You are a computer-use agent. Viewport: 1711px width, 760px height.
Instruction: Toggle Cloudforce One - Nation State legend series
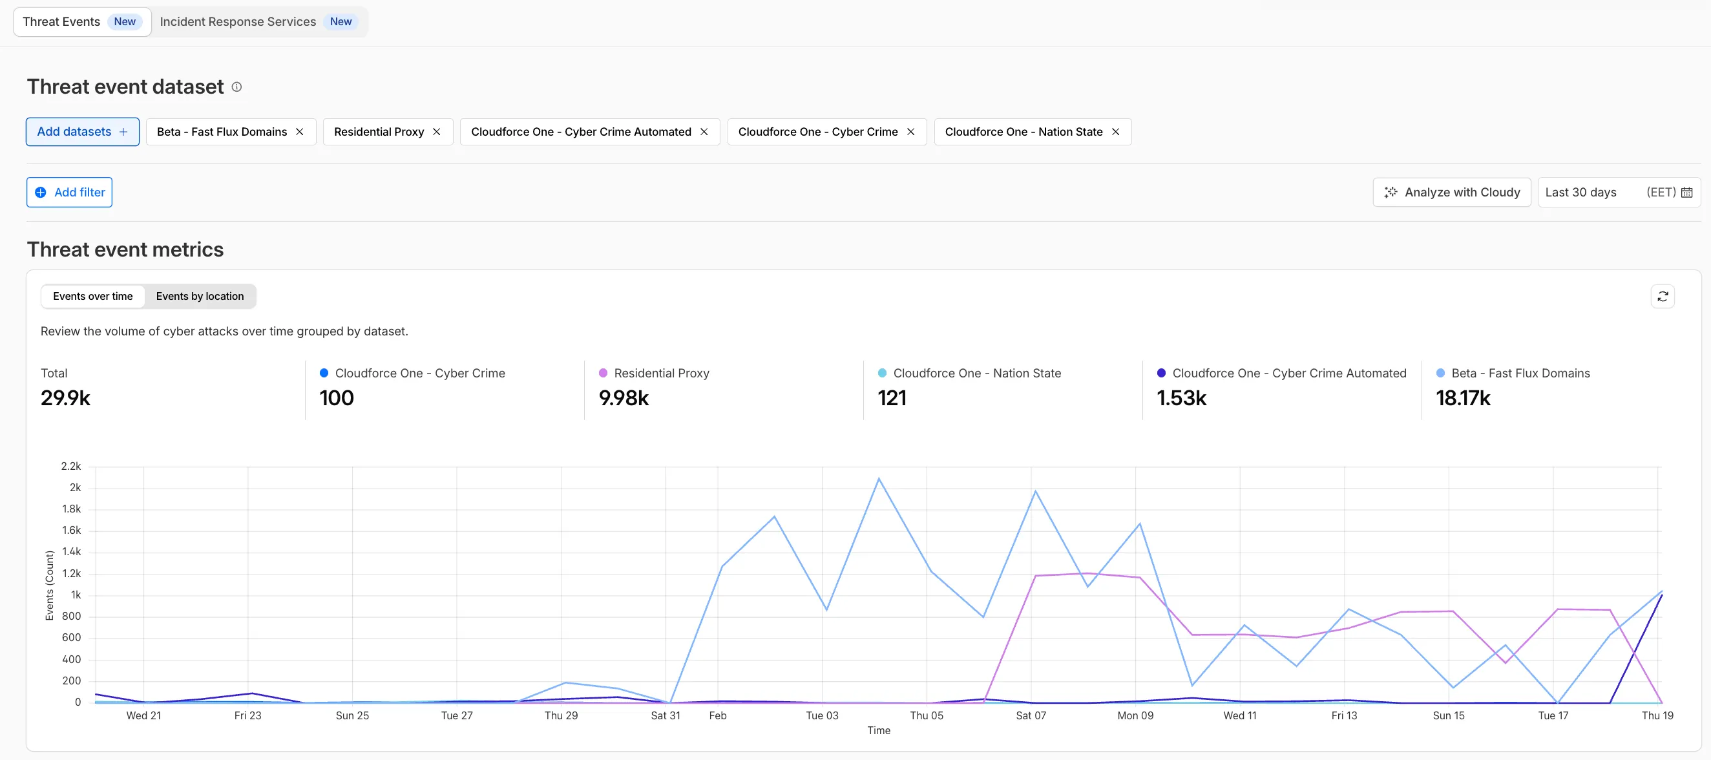click(976, 374)
